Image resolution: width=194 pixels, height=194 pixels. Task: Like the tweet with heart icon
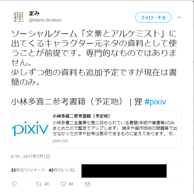[63, 184]
